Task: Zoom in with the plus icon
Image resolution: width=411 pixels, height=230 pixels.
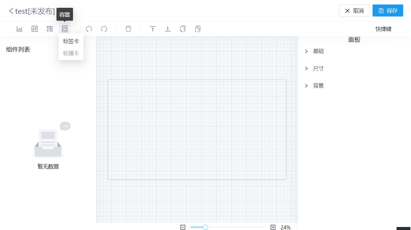Action: 273,227
